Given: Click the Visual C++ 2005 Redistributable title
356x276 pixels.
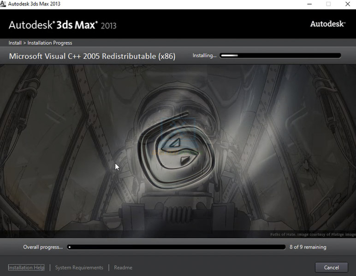Looking at the screenshot, I should click(92, 56).
